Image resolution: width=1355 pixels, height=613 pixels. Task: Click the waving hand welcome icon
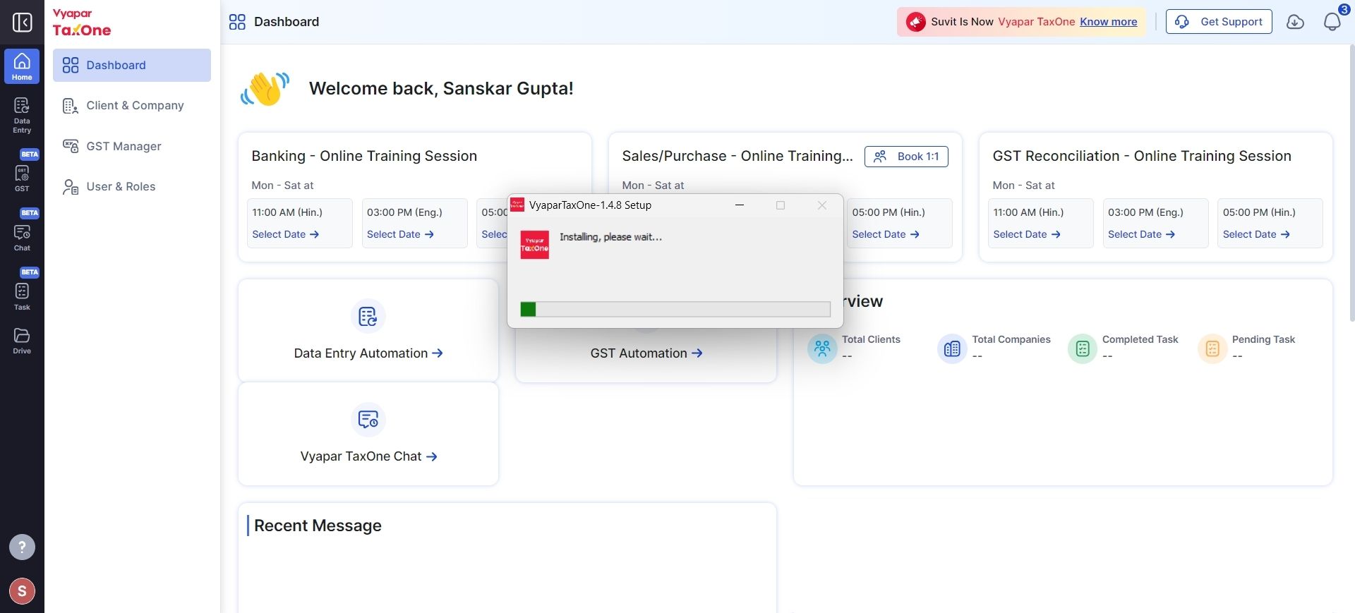(265, 89)
